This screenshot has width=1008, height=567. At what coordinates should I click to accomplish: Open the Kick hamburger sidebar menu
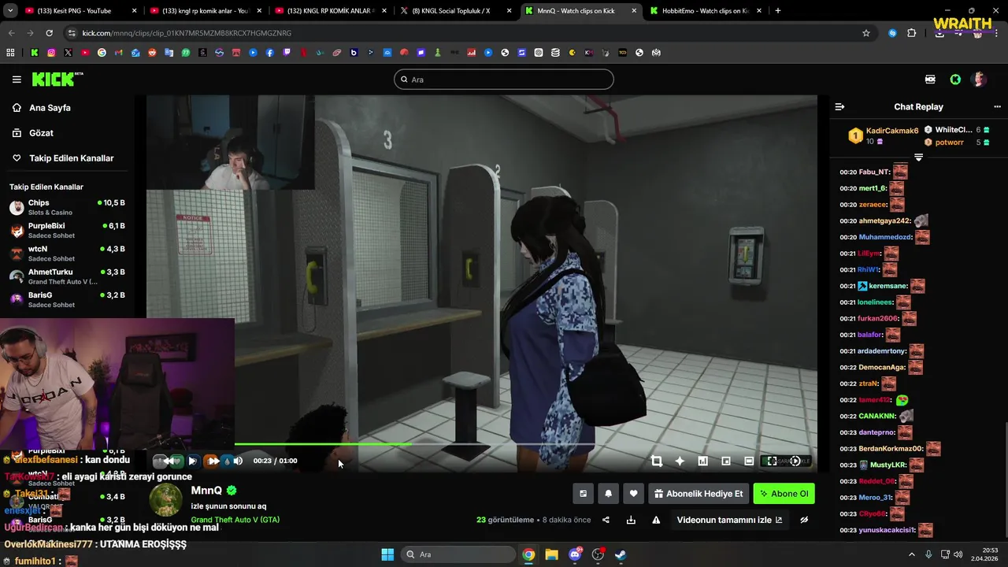pos(17,80)
